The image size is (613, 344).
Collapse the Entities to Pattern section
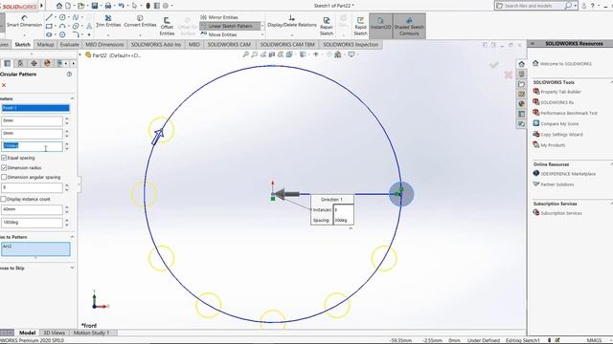pos(73,237)
